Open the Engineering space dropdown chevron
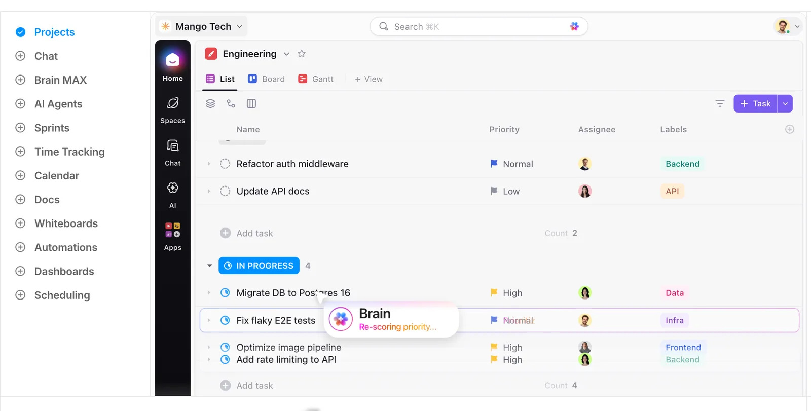 (x=286, y=54)
